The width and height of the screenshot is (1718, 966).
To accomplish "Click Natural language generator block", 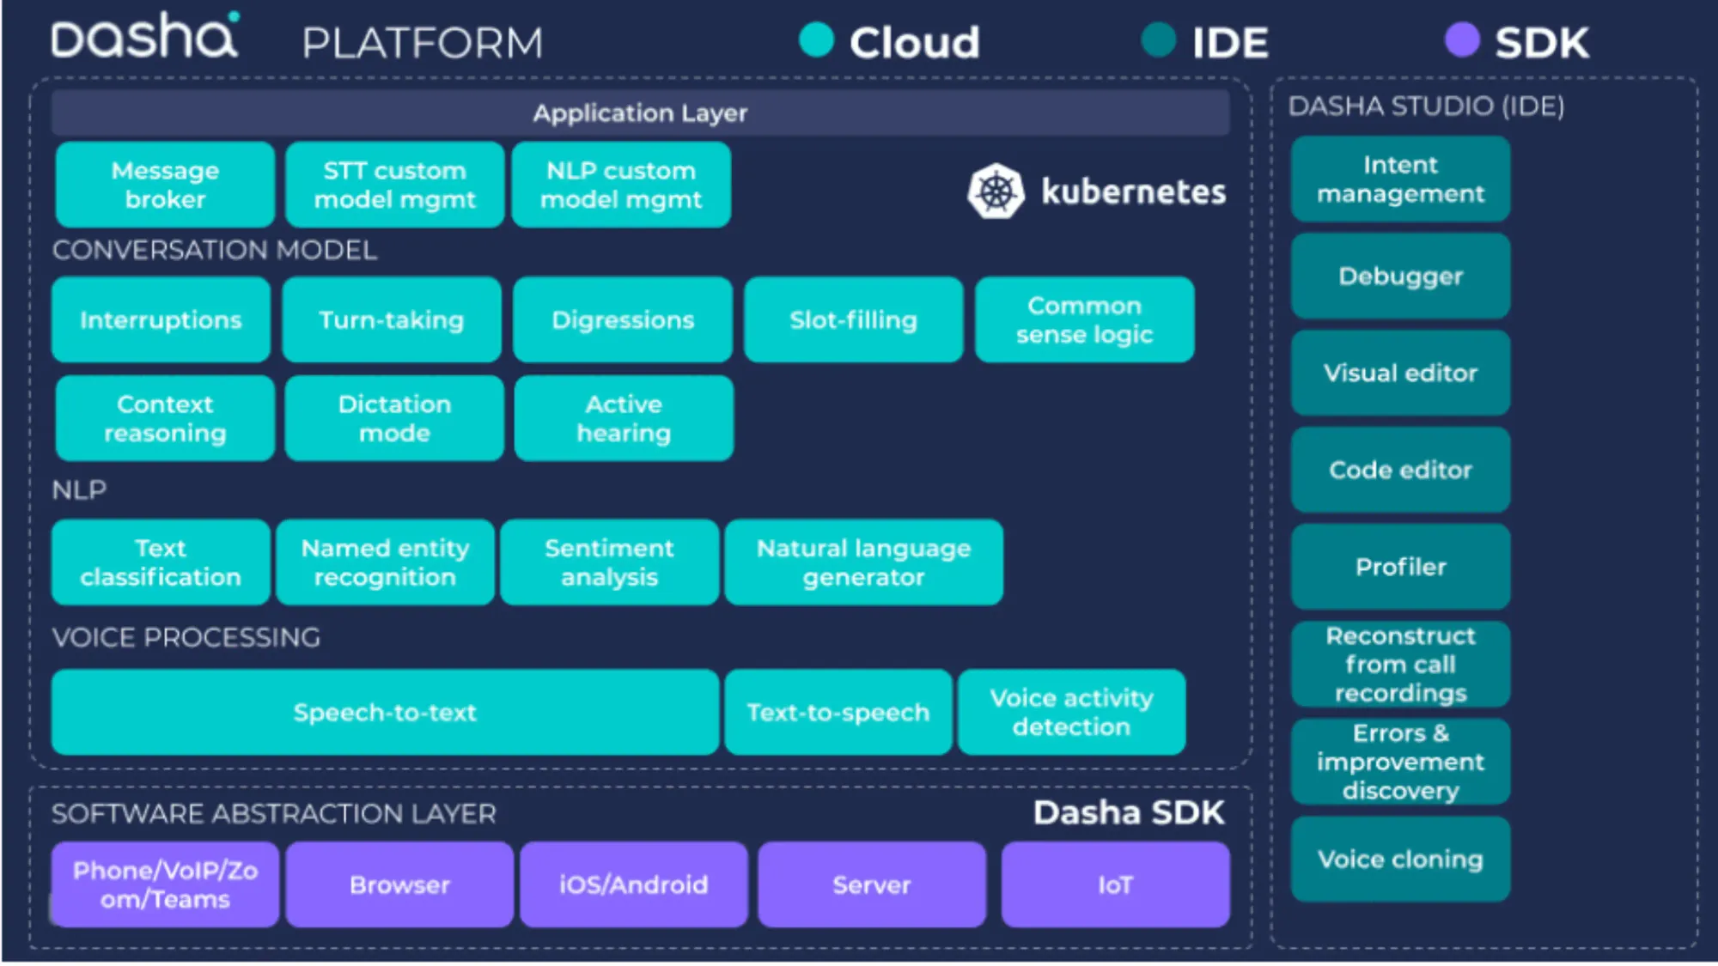I will point(863,562).
